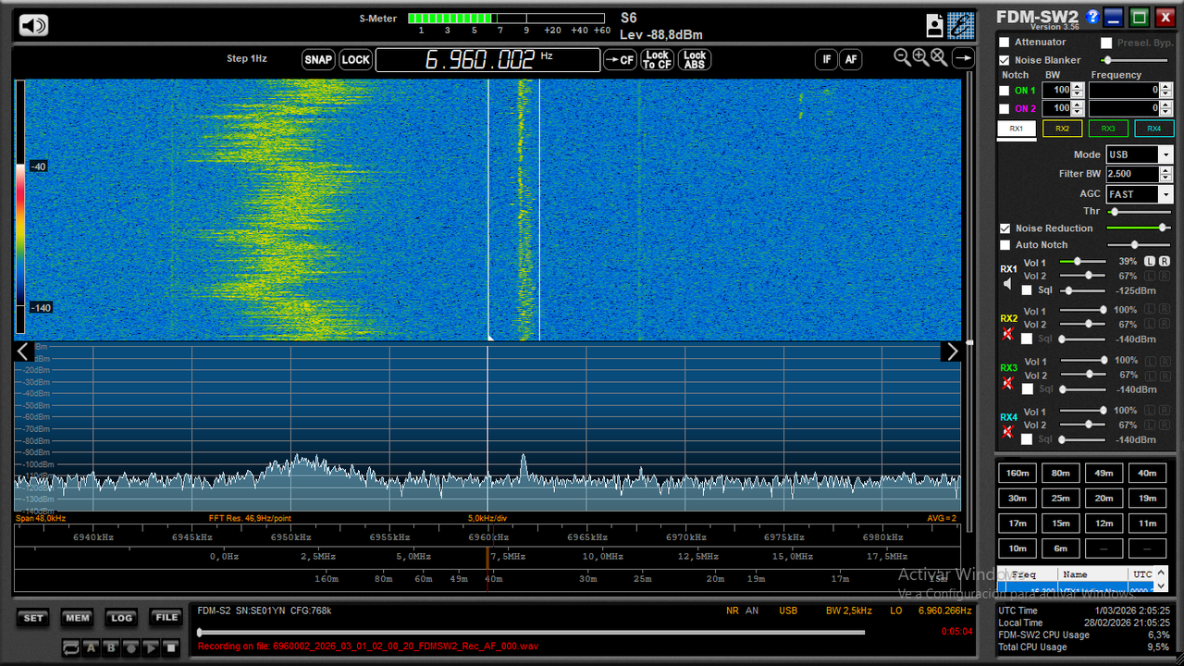Shift the spectrum left with the left chevron
This screenshot has width=1184, height=666.
[24, 351]
